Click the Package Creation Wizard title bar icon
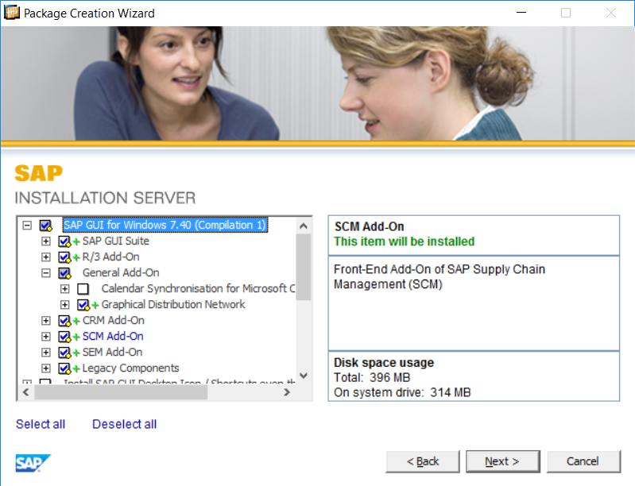The width and height of the screenshot is (635, 486). [x=11, y=13]
